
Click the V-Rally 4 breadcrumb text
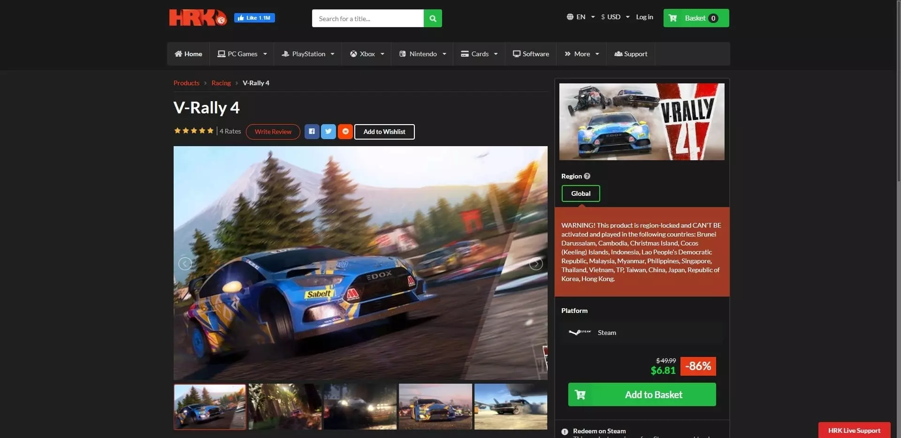click(x=256, y=83)
